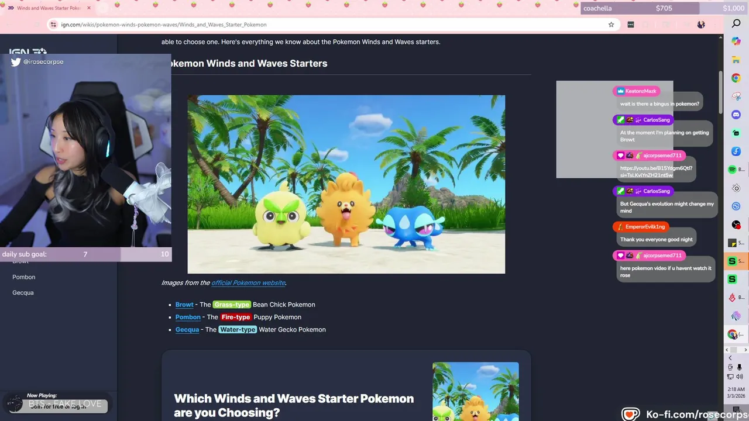Click coachella donation goal bar

pyautogui.click(x=664, y=8)
